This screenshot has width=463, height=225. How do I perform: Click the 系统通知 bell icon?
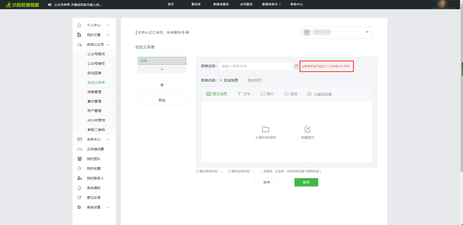click(79, 188)
